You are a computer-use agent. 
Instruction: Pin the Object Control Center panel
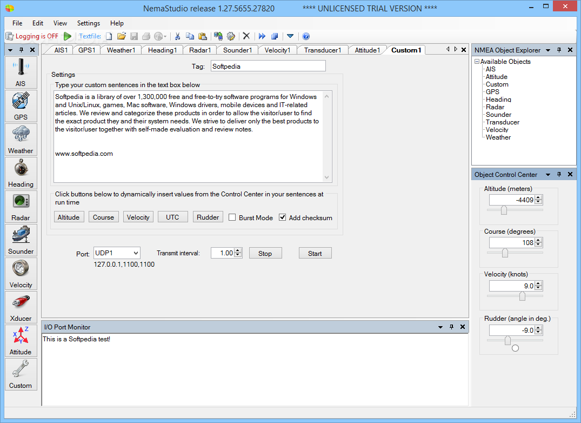[559, 174]
